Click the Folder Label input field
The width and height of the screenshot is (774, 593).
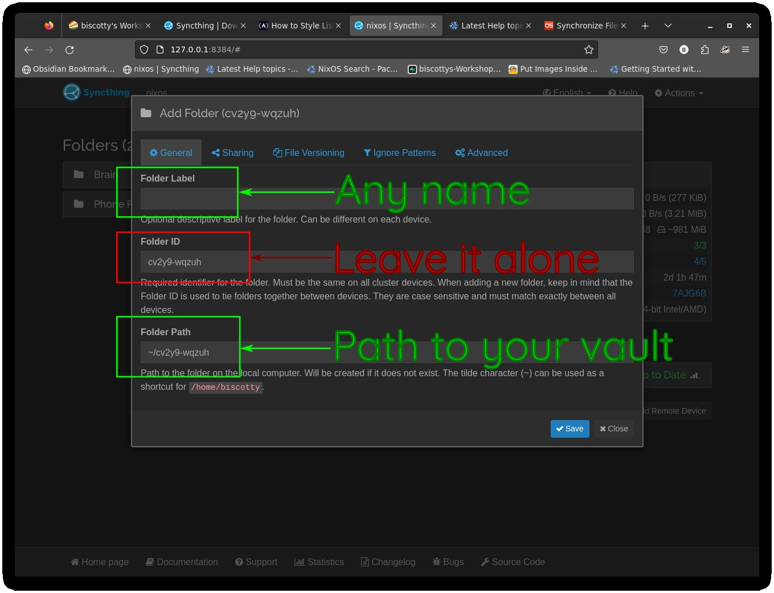pos(387,199)
